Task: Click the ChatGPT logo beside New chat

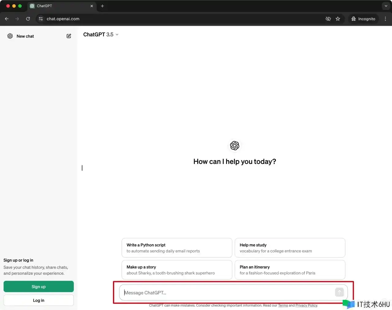Action: [x=10, y=36]
